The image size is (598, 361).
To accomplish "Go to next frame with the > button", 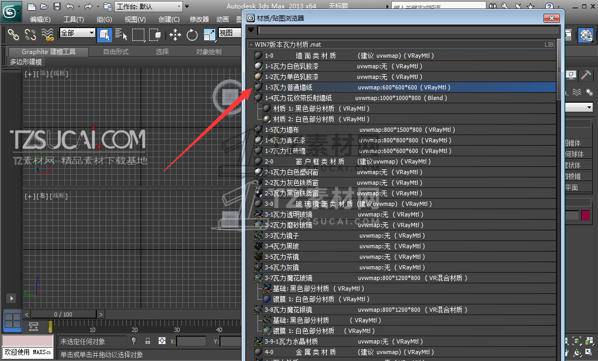I will click(x=100, y=314).
